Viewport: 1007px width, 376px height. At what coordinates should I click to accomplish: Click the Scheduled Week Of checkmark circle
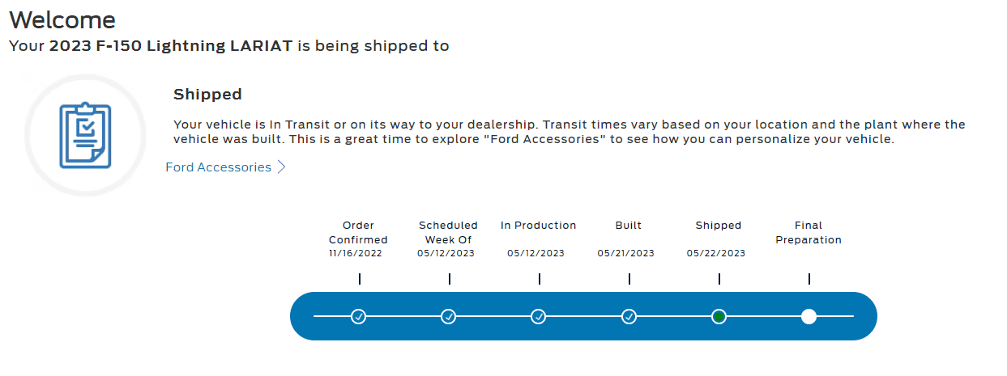click(449, 316)
